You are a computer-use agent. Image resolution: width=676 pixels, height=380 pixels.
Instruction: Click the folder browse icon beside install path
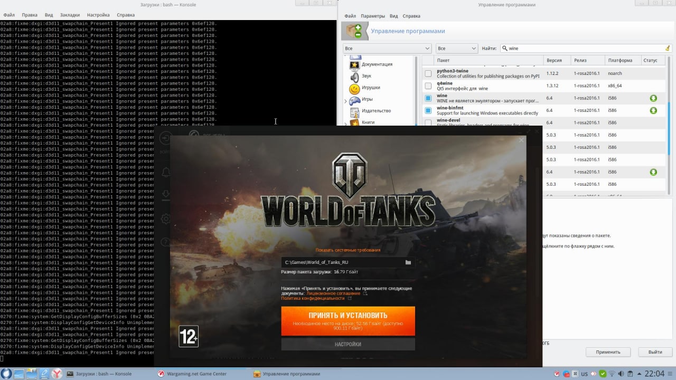tap(408, 262)
